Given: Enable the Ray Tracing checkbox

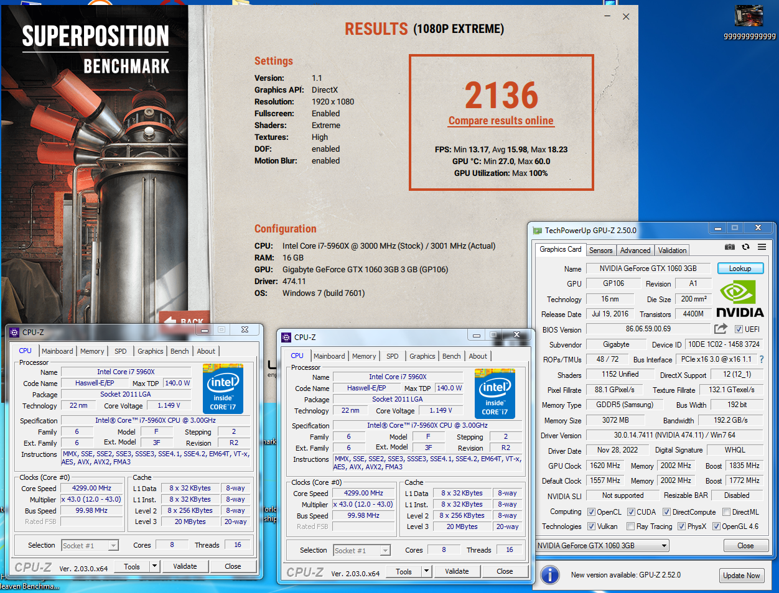Looking at the screenshot, I should [x=630, y=526].
